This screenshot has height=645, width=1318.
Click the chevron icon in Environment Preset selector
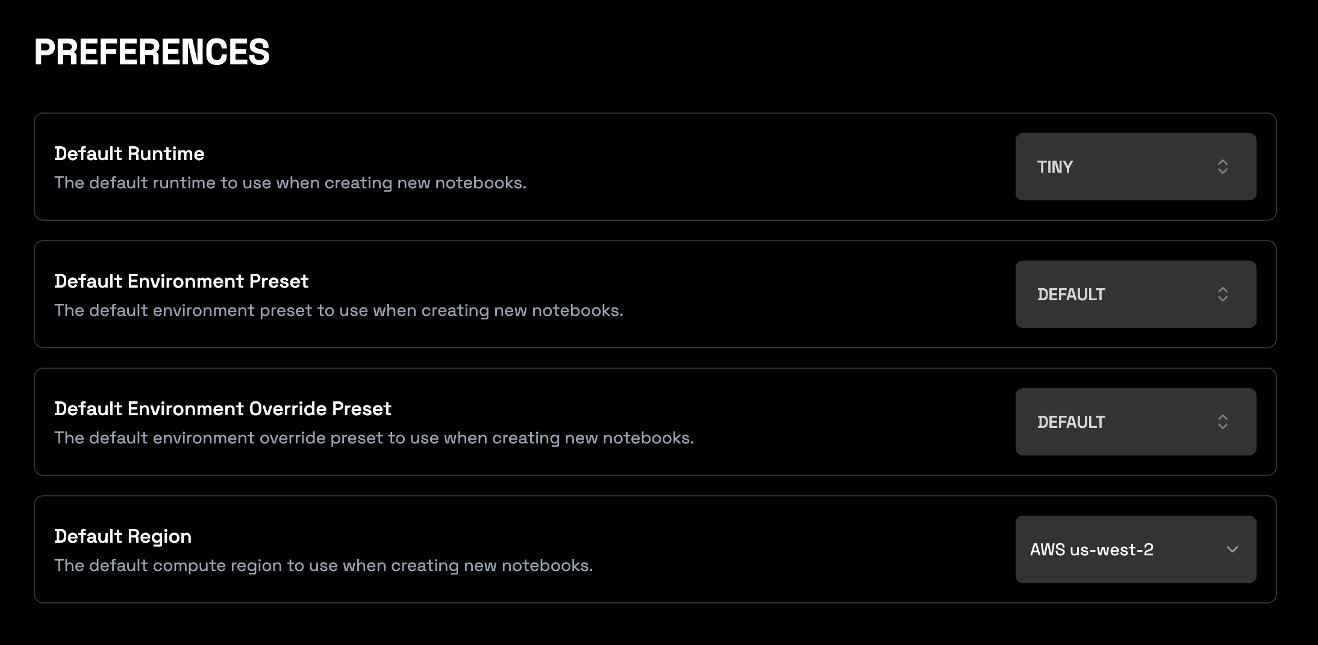(1222, 294)
